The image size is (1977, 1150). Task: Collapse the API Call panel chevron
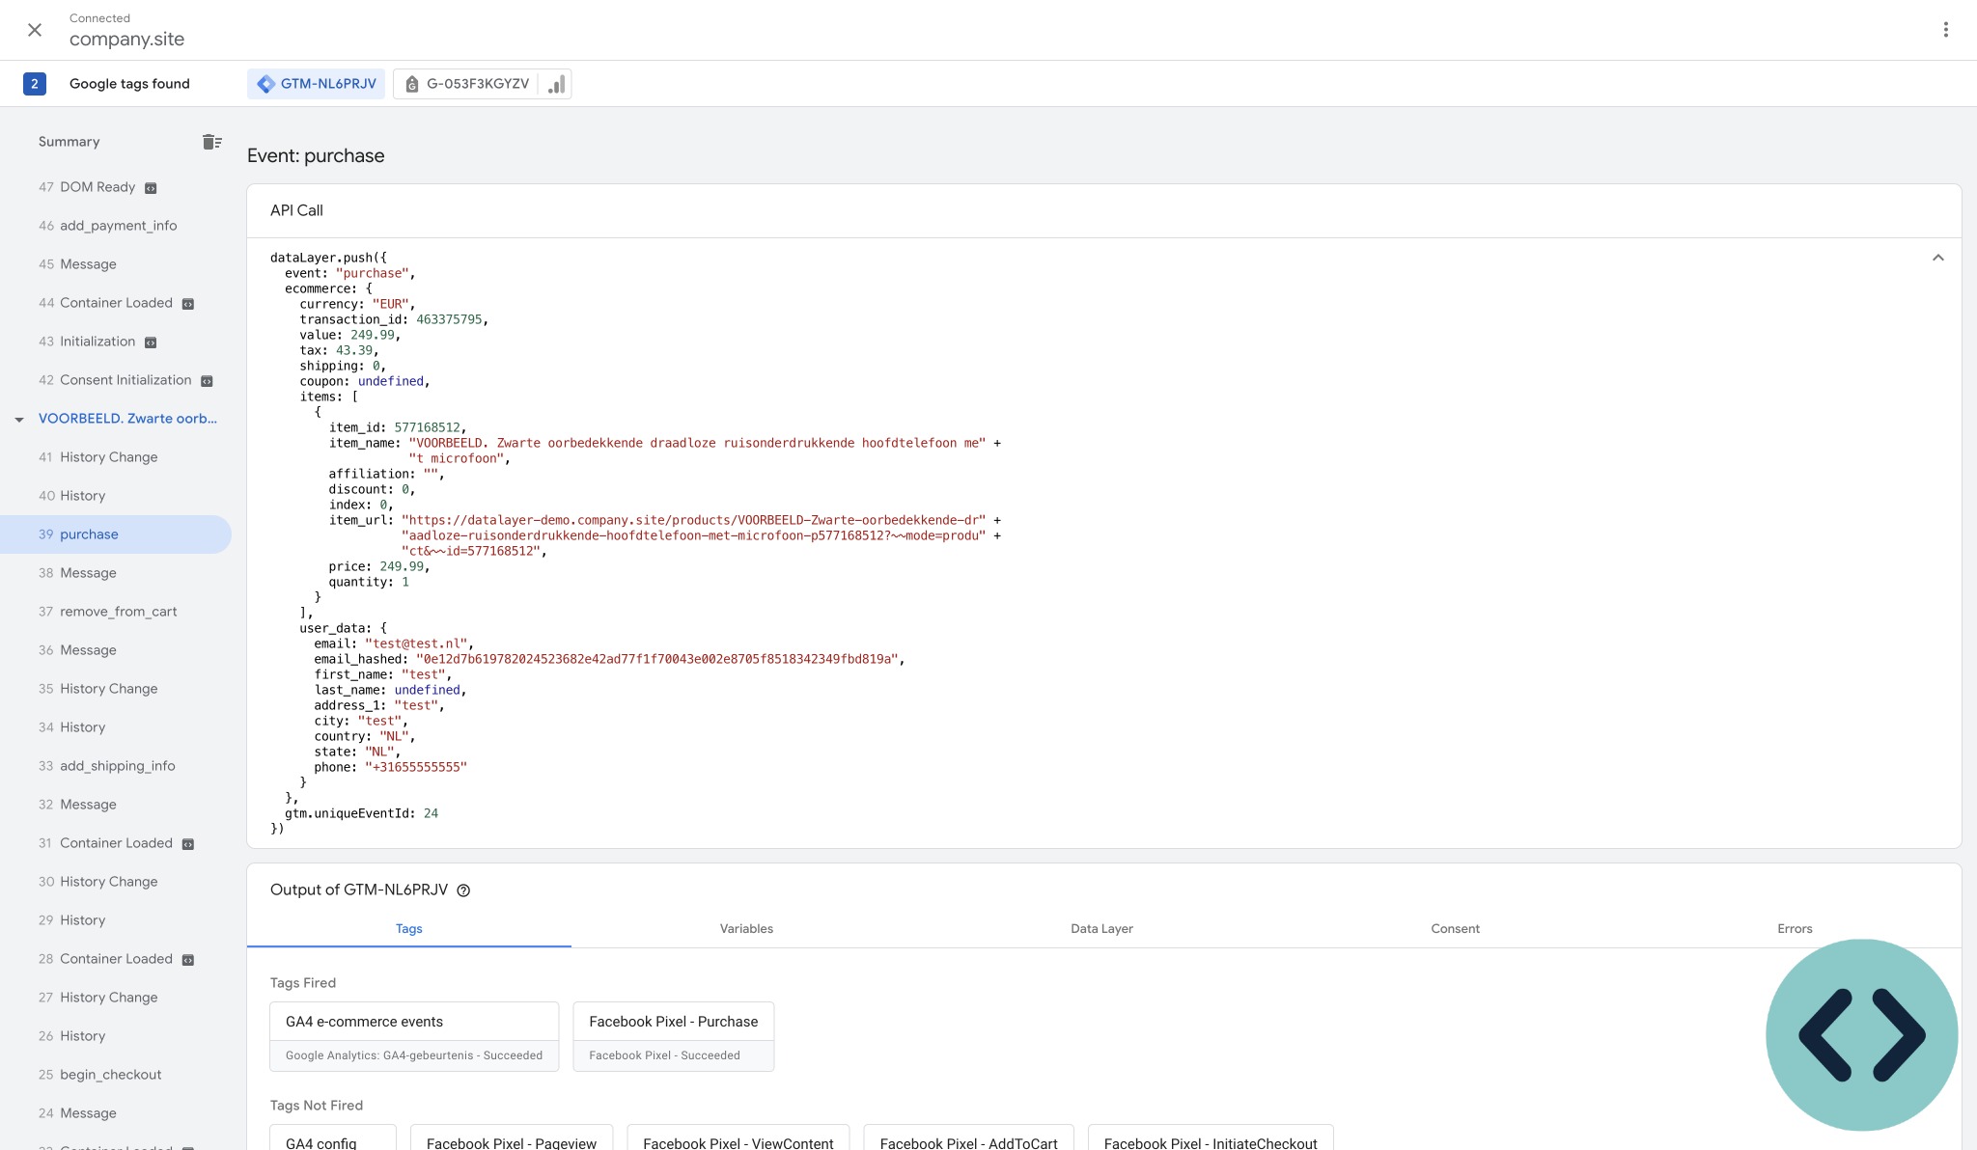coord(1937,258)
